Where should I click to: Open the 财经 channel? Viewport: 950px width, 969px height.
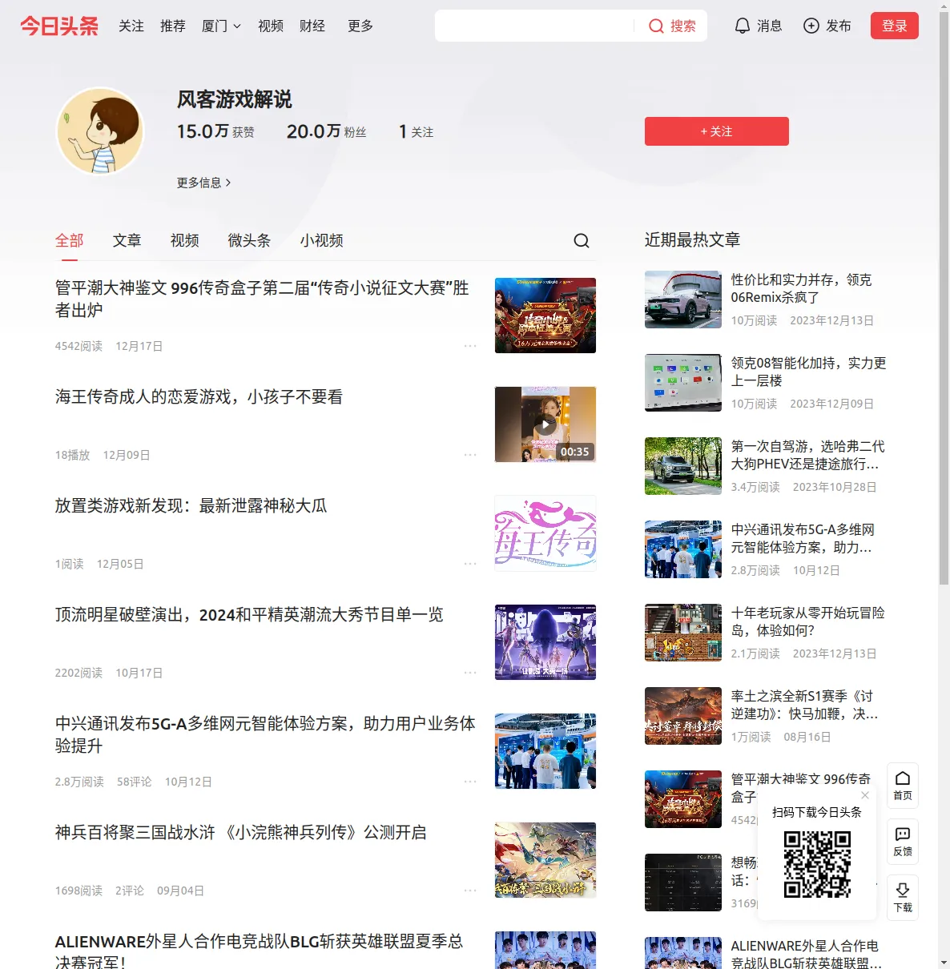(x=312, y=26)
